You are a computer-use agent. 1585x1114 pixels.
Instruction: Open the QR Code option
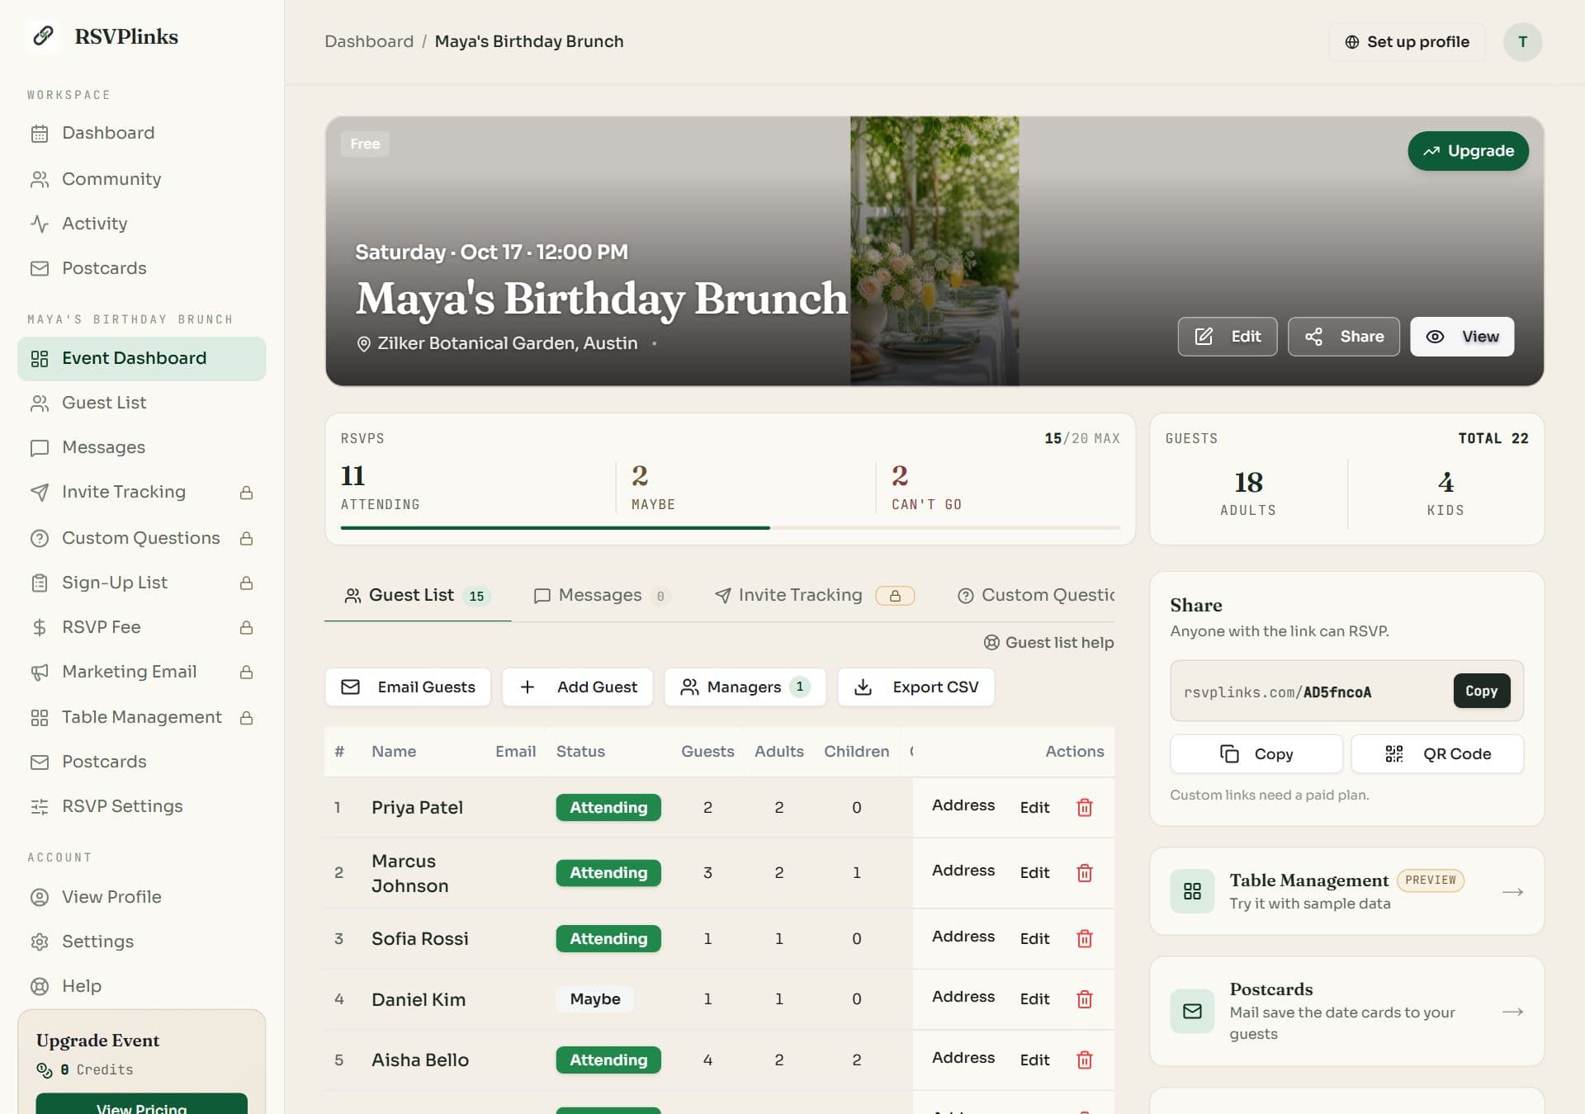[1437, 753]
